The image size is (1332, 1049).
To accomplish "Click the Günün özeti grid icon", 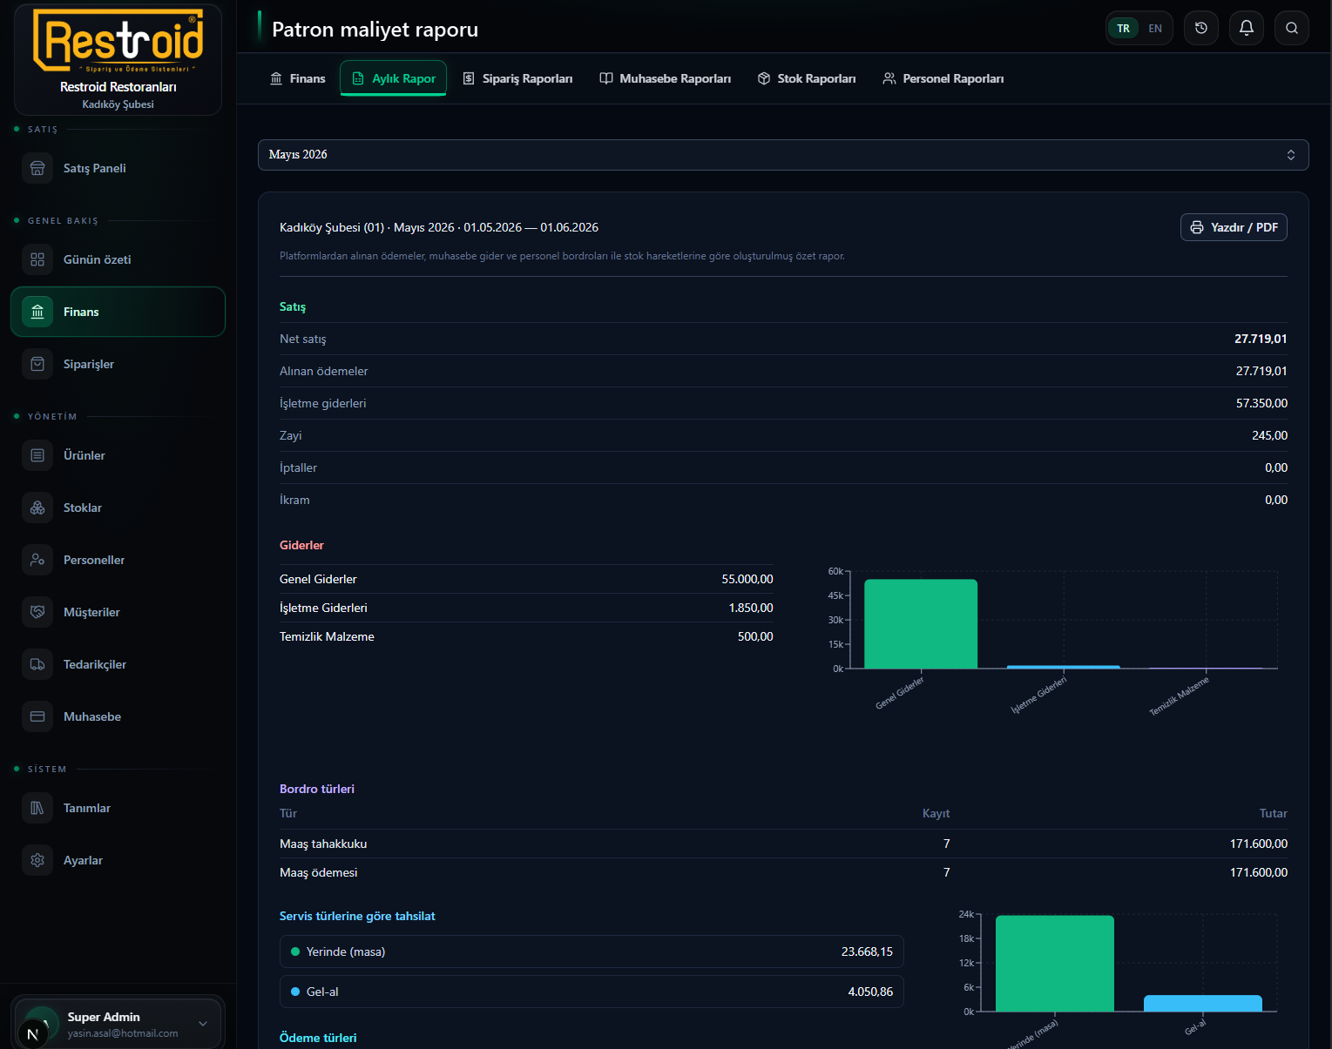I will click(x=37, y=259).
